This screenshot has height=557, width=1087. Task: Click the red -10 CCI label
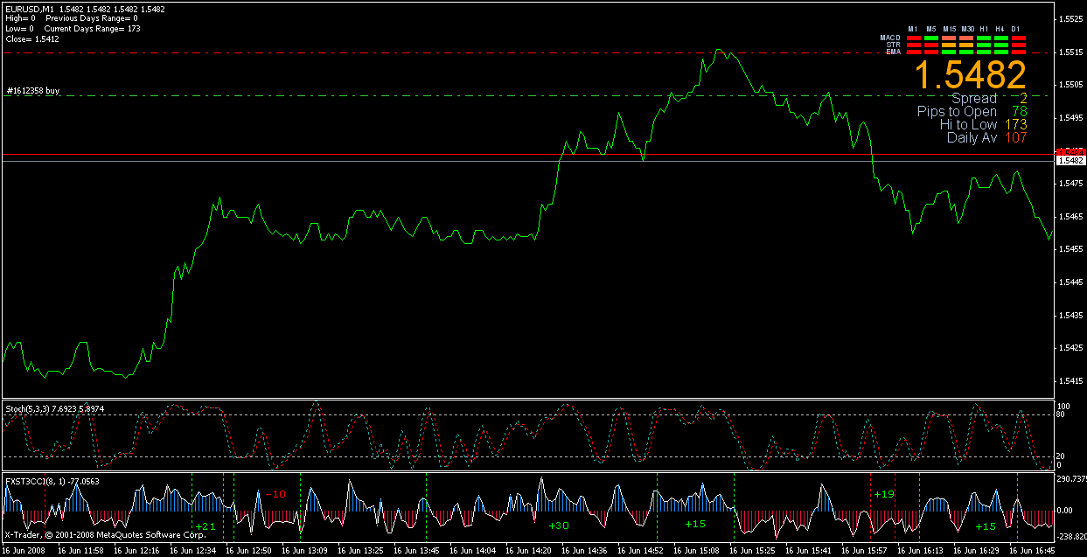[275, 494]
